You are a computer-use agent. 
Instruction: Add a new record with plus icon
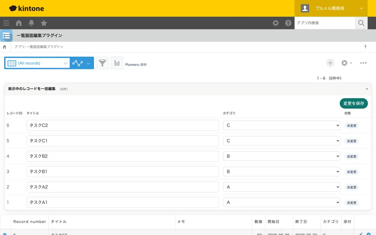[330, 63]
